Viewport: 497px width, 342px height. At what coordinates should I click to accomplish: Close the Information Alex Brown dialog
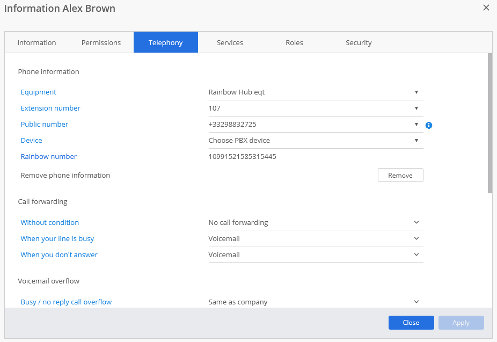tap(486, 8)
